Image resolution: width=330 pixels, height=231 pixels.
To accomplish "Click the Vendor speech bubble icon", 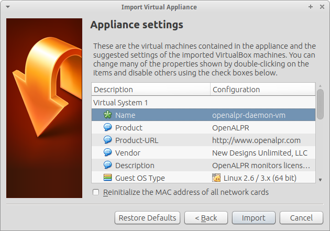I will 108,152.
